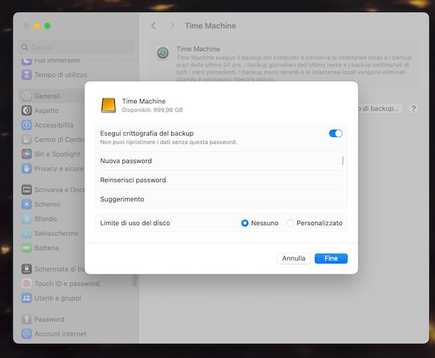
Task: Open the Utenti e gruppi section
Action: pos(57,298)
